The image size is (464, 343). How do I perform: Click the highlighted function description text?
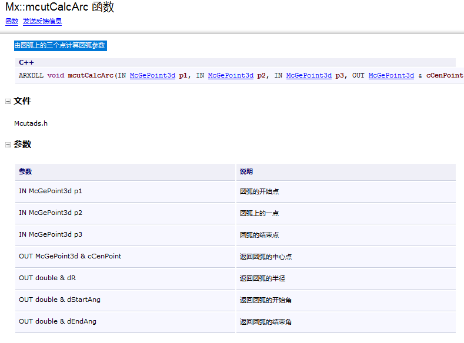(60, 46)
